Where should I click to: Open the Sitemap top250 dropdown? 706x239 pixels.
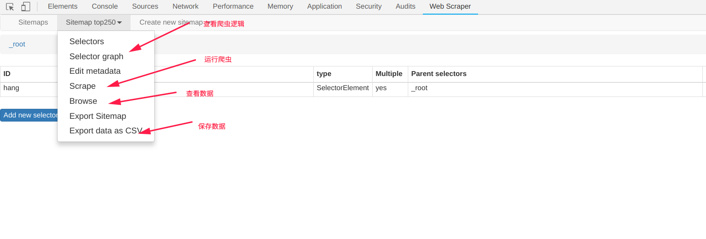[94, 22]
